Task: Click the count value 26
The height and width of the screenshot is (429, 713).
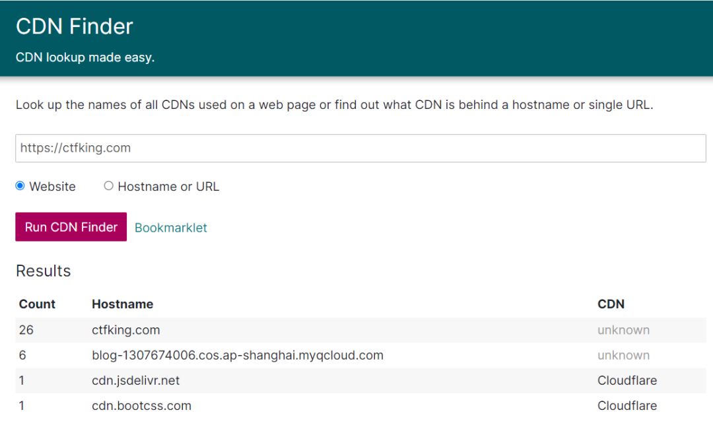Action: [x=26, y=330]
